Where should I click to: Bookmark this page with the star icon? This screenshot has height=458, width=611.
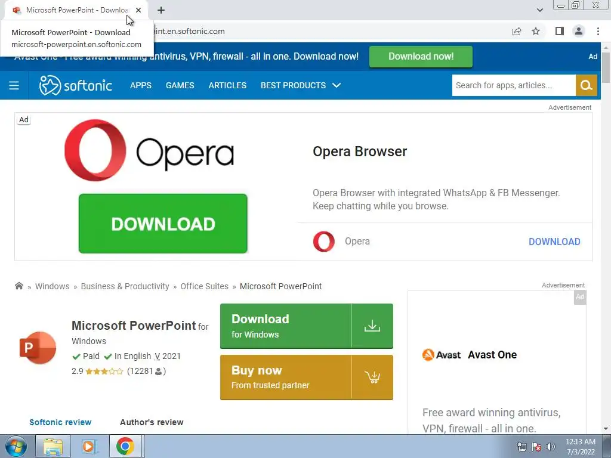tap(536, 31)
